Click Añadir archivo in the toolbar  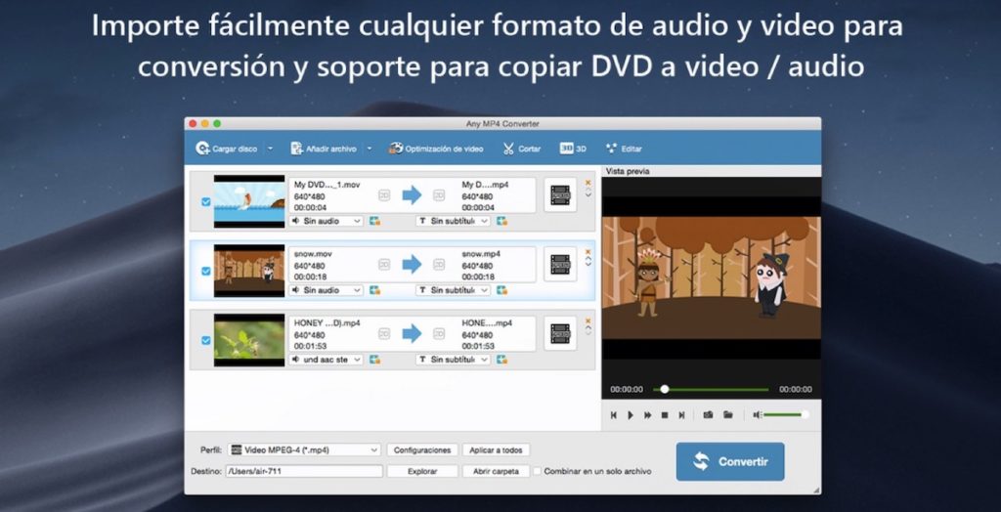tap(324, 149)
